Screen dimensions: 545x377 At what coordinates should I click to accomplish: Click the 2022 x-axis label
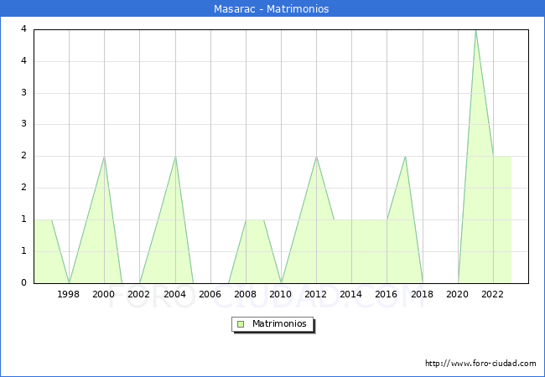pos(492,294)
